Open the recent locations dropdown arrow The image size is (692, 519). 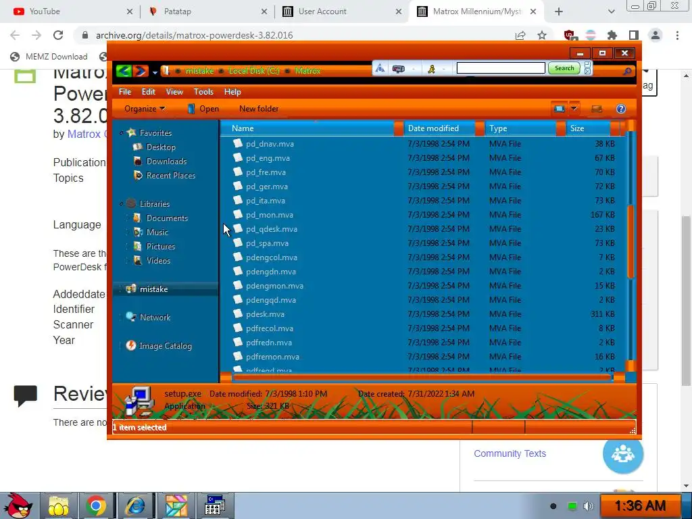pos(155,72)
